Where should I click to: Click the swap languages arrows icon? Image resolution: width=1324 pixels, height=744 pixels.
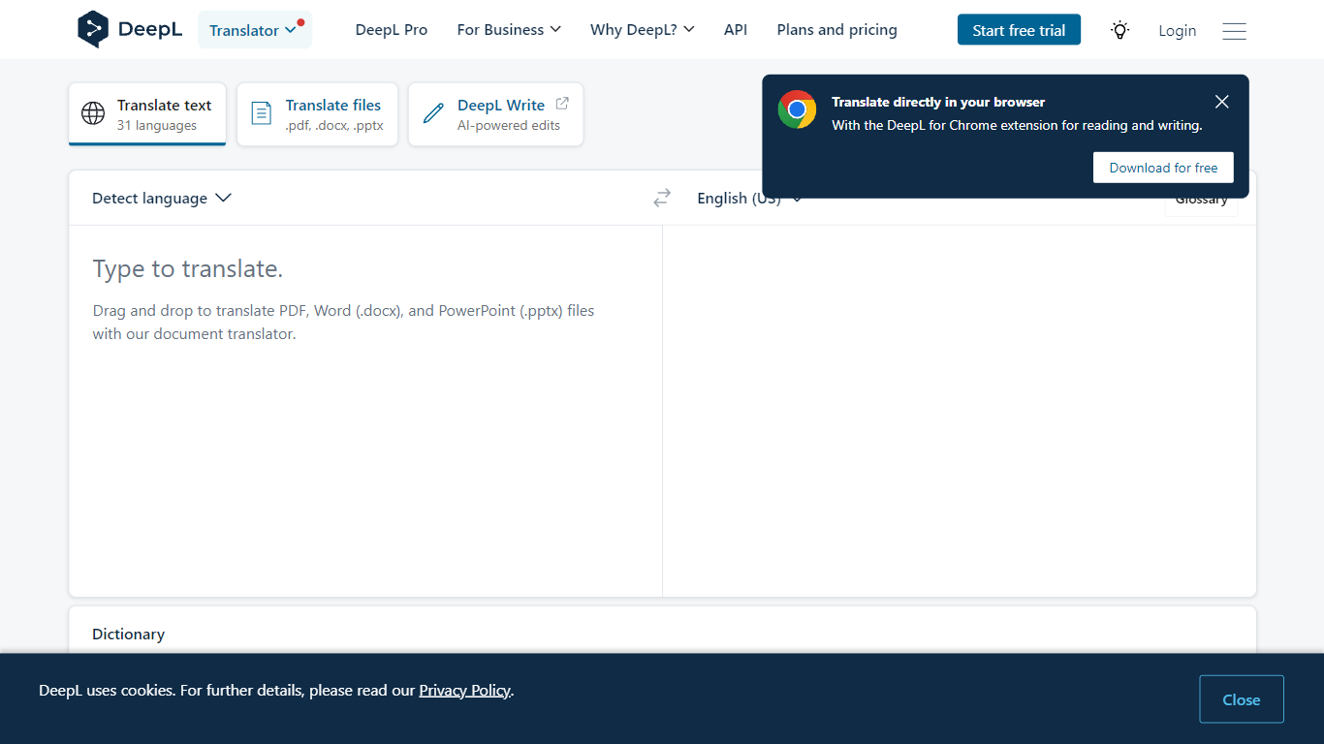(662, 198)
